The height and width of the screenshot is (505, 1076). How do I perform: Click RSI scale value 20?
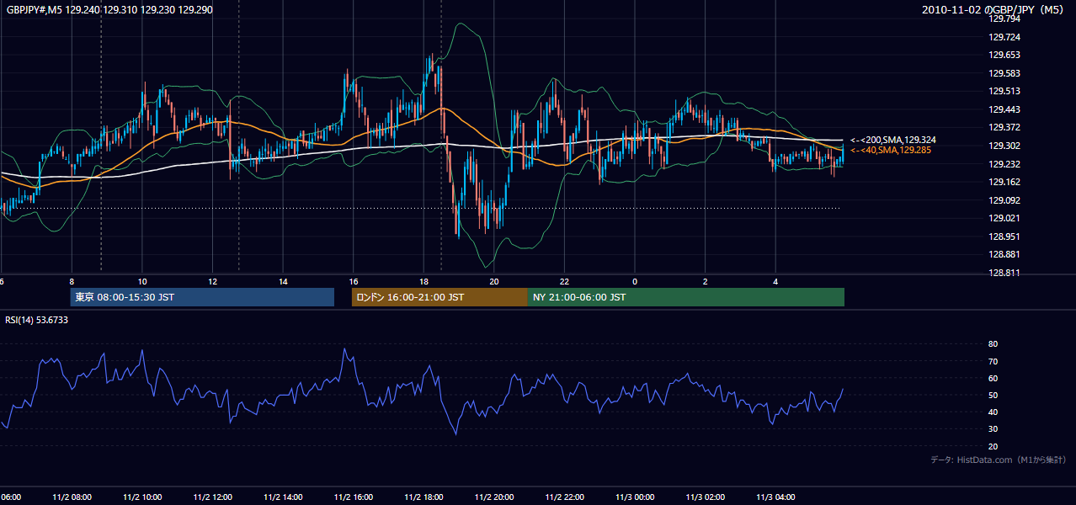pos(993,446)
